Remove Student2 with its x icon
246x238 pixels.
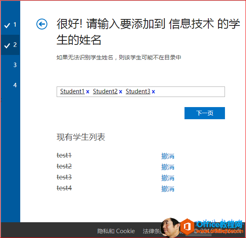(x=121, y=91)
